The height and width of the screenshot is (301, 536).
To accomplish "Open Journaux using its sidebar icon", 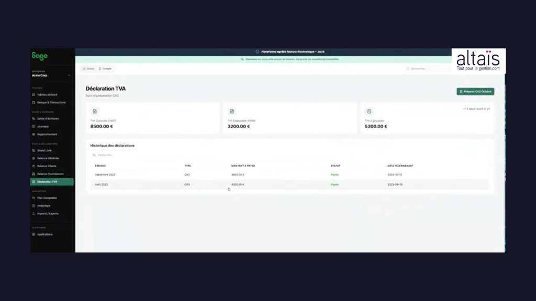I will [x=33, y=126].
